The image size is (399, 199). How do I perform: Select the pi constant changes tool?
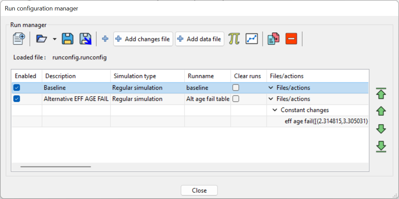[x=234, y=39]
